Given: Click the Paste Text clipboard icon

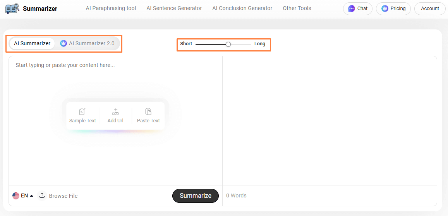Looking at the screenshot, I should (x=148, y=112).
